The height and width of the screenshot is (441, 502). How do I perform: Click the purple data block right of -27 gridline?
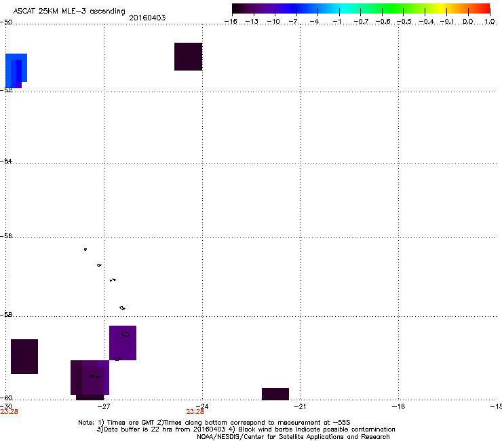[123, 343]
